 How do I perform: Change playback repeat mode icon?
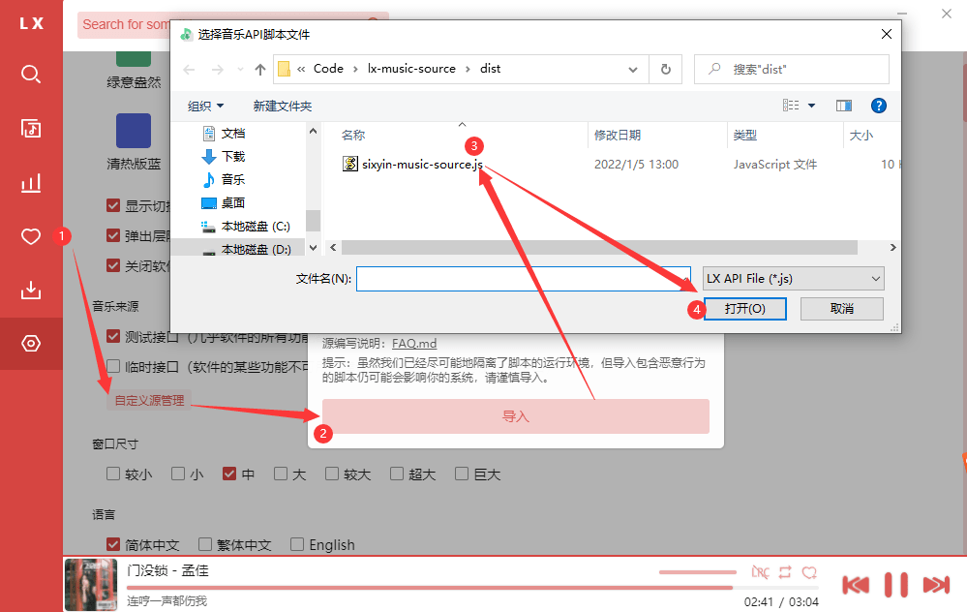[x=786, y=572]
